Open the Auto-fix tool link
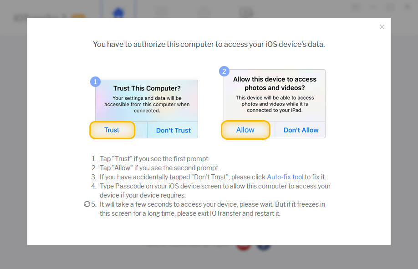The width and height of the screenshot is (418, 269). pos(285,177)
